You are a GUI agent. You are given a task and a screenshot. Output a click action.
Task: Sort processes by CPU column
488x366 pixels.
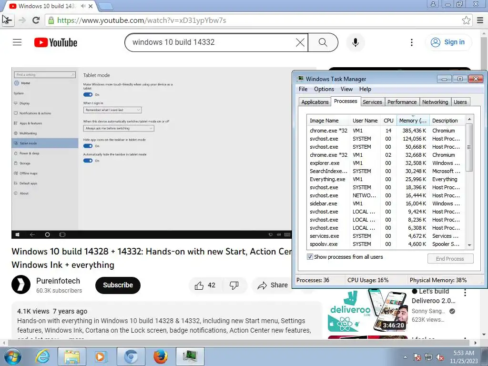click(388, 121)
